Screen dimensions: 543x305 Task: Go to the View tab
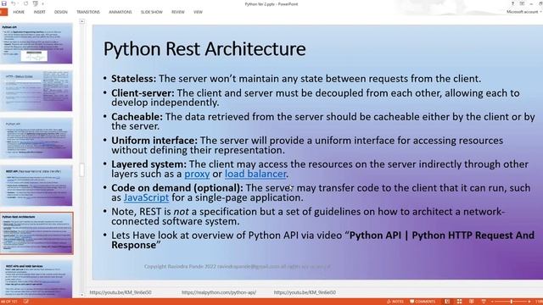coord(198,12)
